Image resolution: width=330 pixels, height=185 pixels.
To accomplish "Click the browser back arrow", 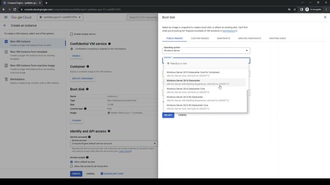I will [x=4, y=10].
